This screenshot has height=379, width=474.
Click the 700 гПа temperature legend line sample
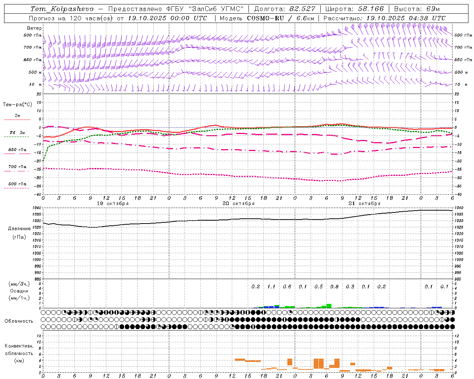(16, 171)
